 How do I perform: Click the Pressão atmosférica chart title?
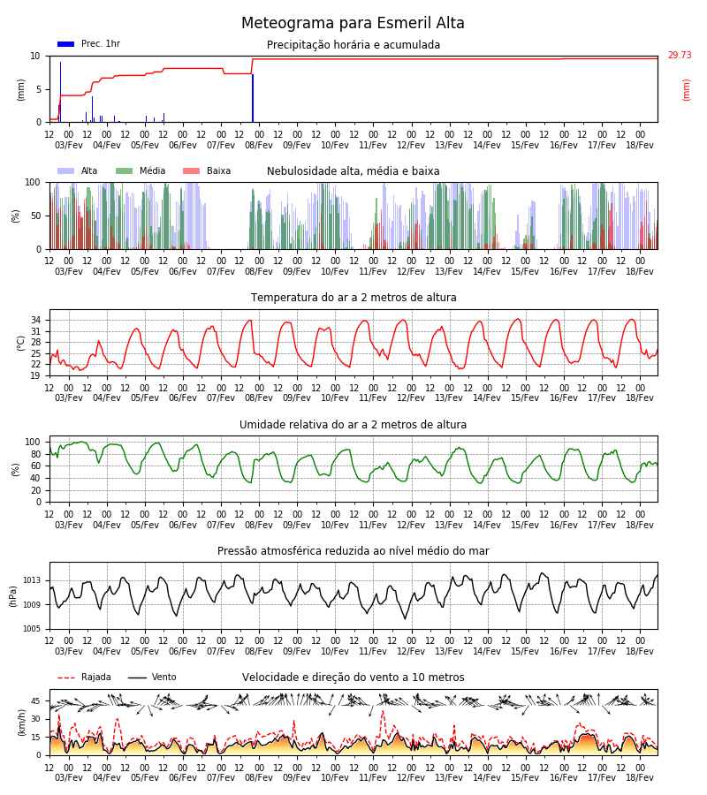(x=353, y=551)
